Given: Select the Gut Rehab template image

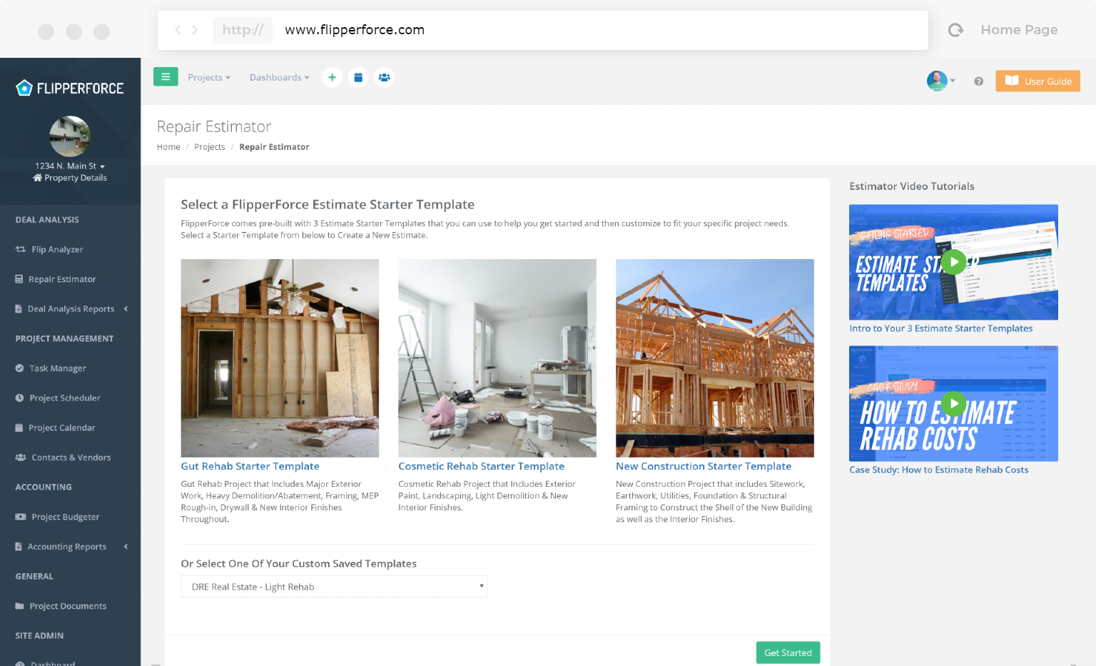Looking at the screenshot, I should pyautogui.click(x=280, y=358).
